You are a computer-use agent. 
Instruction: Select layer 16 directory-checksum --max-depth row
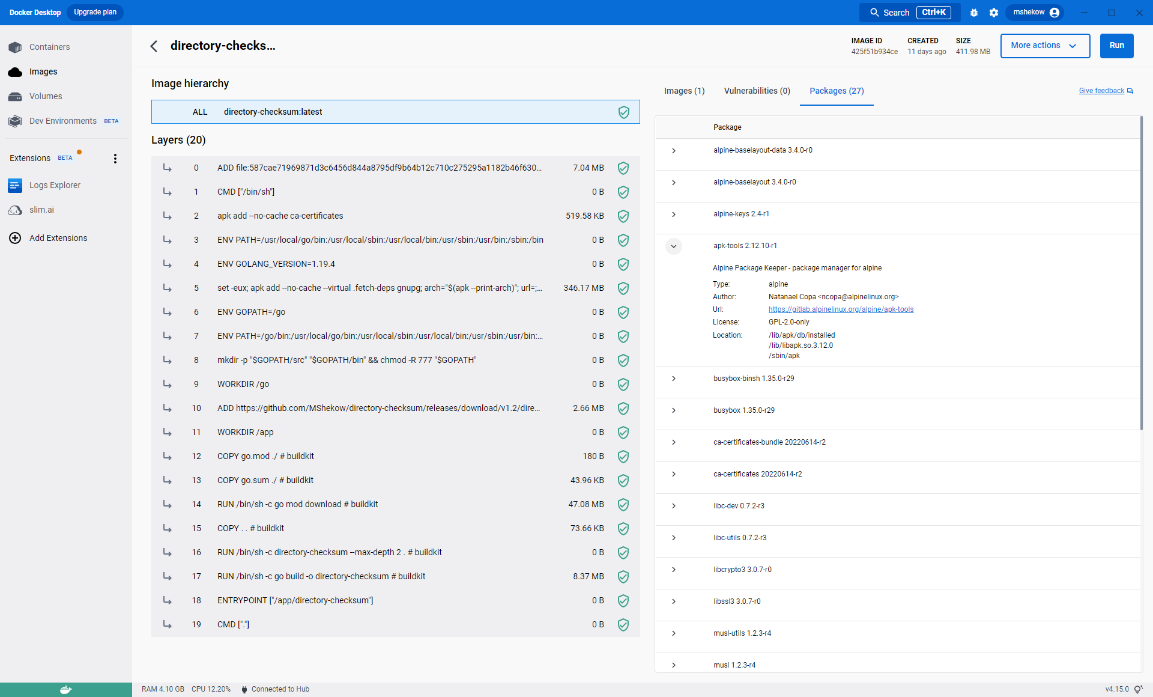pyautogui.click(x=395, y=552)
